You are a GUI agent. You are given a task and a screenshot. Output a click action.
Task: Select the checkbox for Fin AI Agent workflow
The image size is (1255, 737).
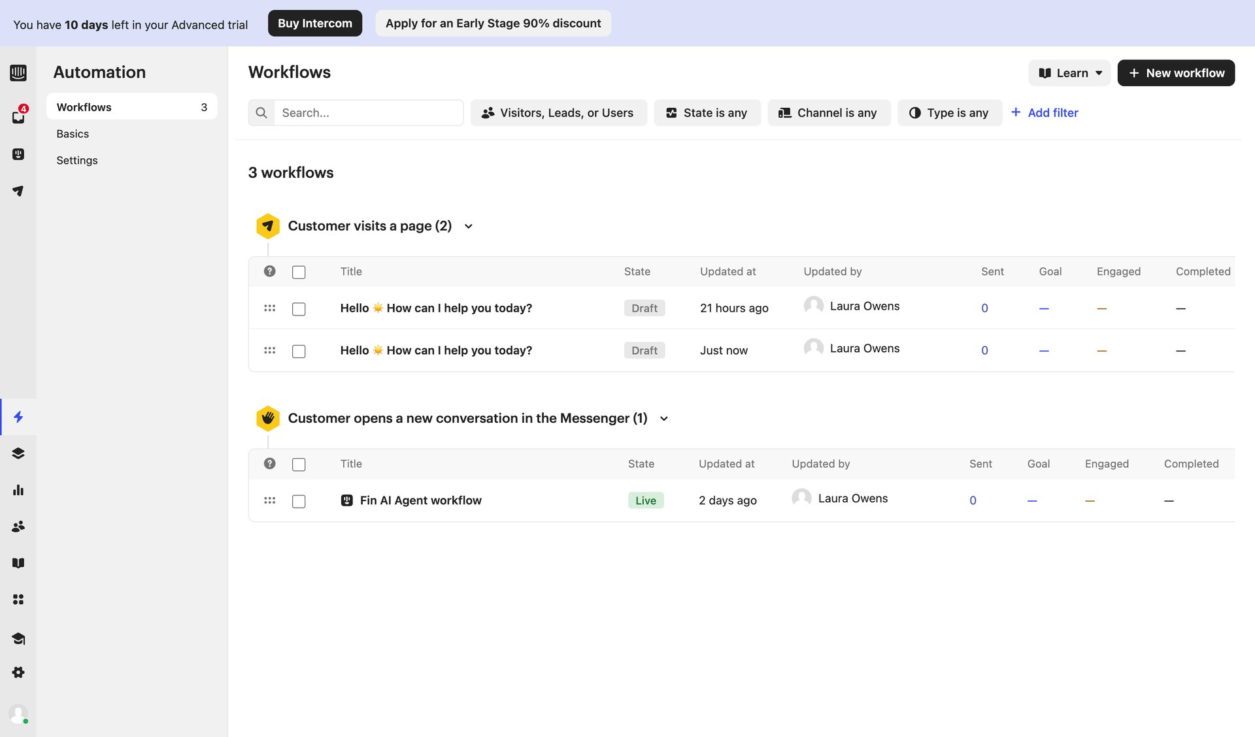(x=299, y=500)
